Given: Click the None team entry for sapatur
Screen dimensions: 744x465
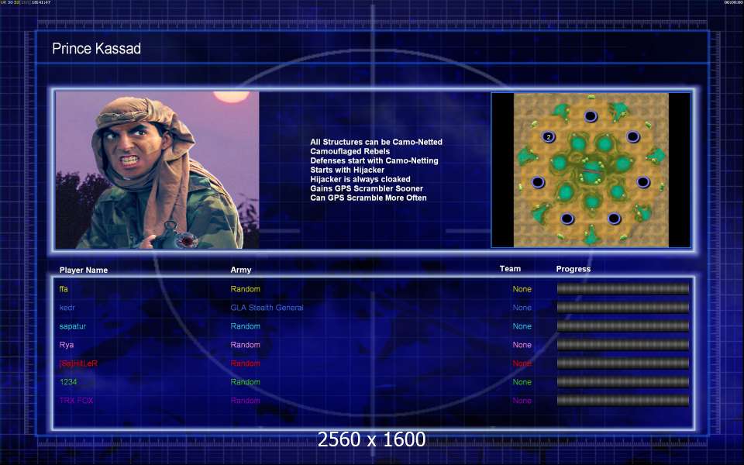Looking at the screenshot, I should tap(522, 326).
